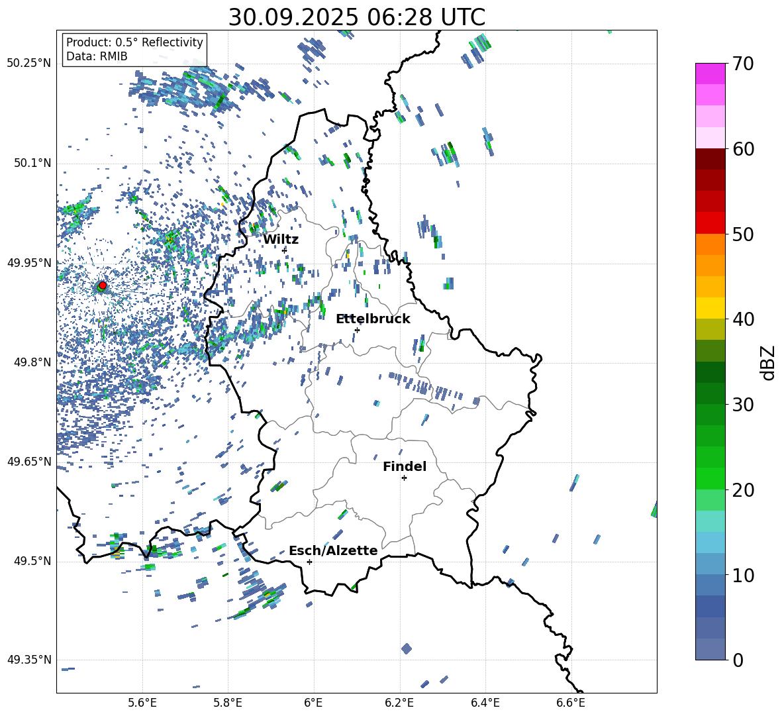Click the colorbar tick label 40
This screenshot has height=716, width=784.
pyautogui.click(x=742, y=319)
